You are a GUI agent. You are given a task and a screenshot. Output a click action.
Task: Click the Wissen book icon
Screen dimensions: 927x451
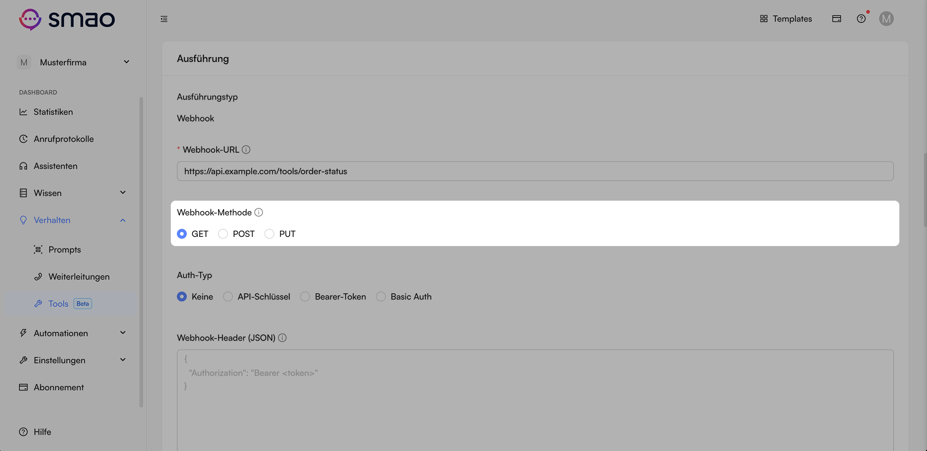(23, 193)
